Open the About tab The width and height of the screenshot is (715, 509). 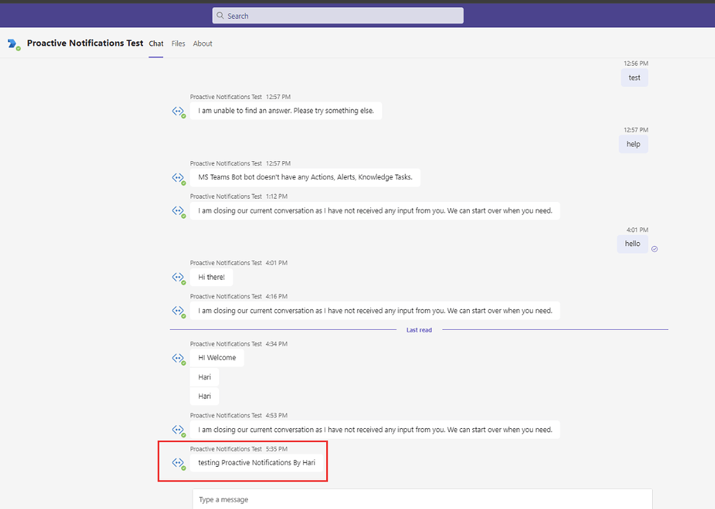click(x=202, y=43)
